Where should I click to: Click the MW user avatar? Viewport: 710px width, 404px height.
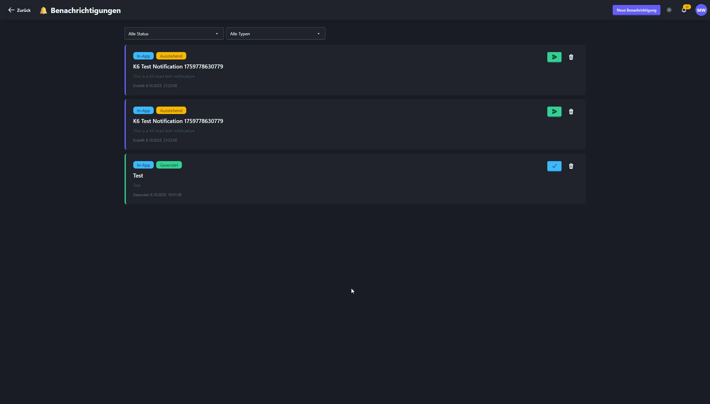[701, 10]
